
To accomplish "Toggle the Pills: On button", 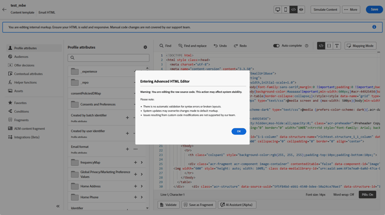I will [x=368, y=194].
